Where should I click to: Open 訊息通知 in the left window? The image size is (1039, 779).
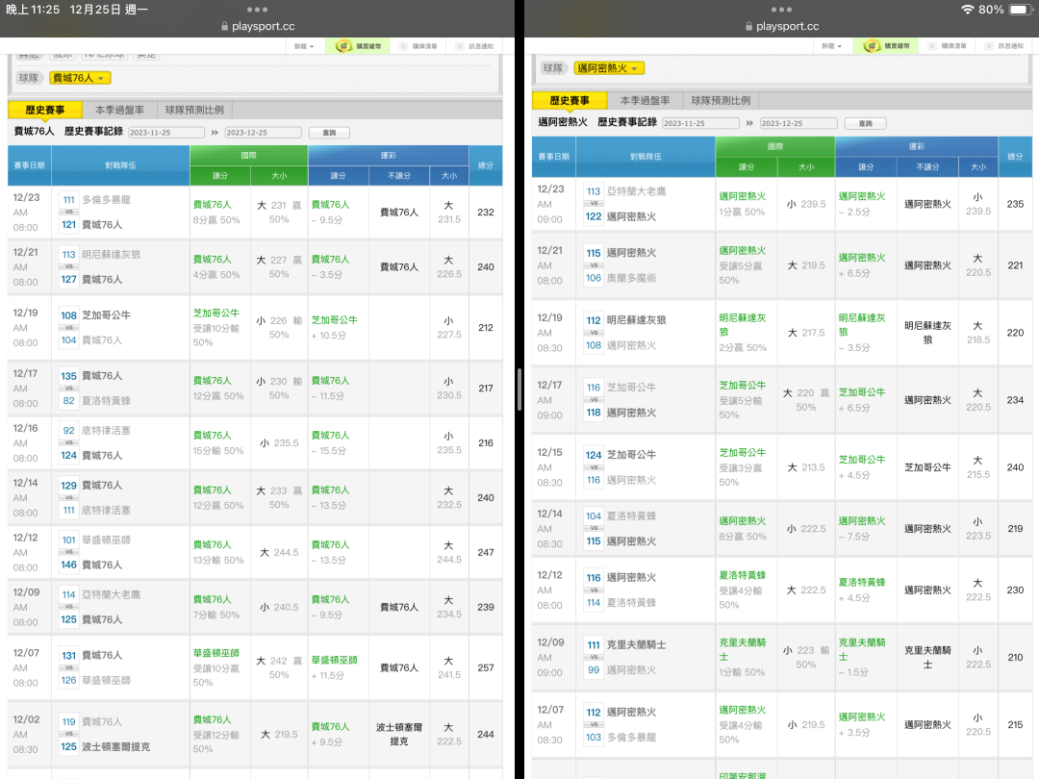(x=481, y=46)
